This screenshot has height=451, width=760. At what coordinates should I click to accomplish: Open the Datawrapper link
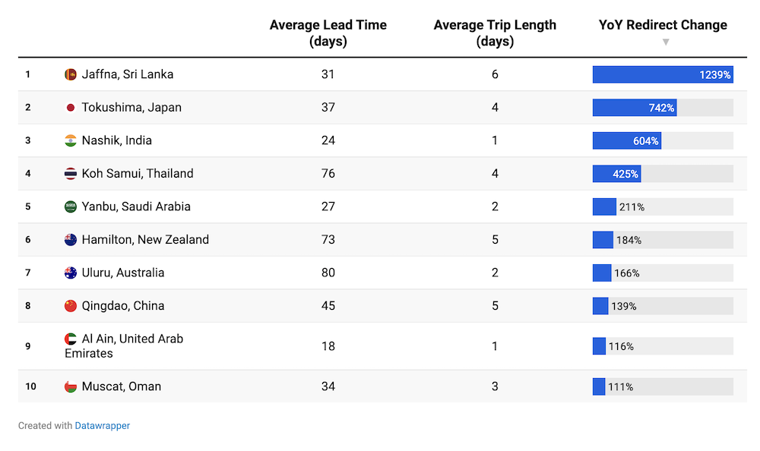pos(102,426)
